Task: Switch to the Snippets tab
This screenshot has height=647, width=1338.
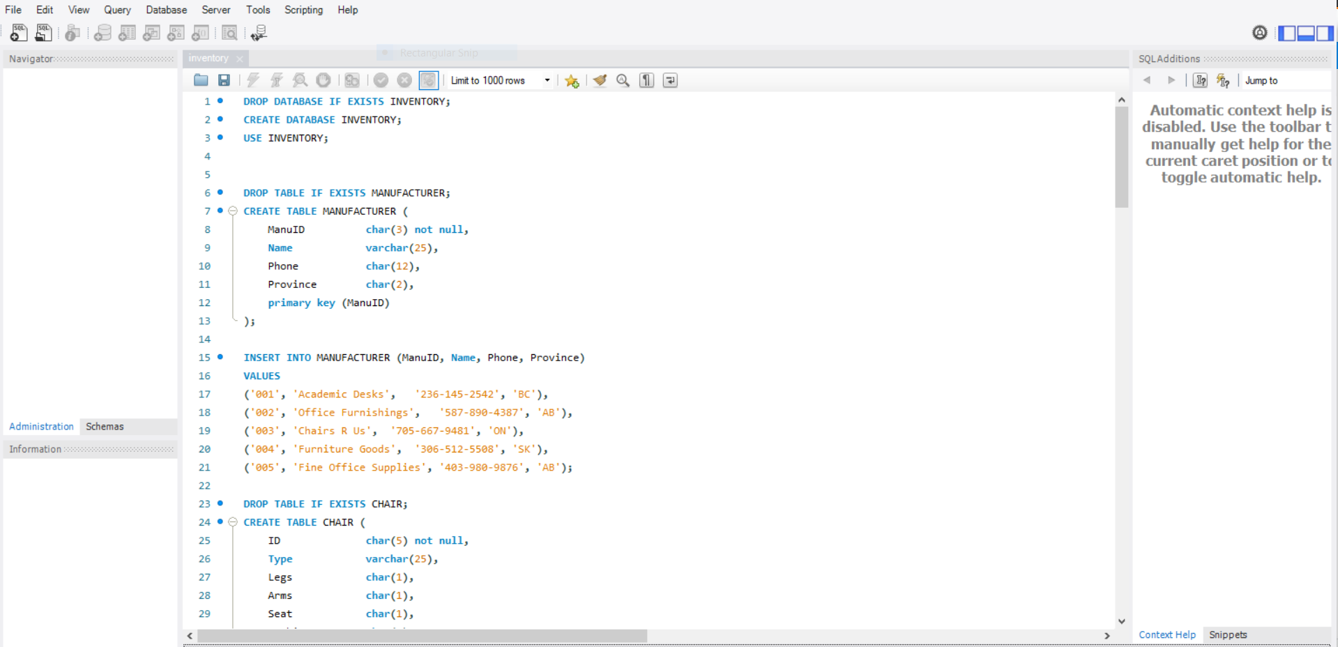Action: coord(1228,635)
